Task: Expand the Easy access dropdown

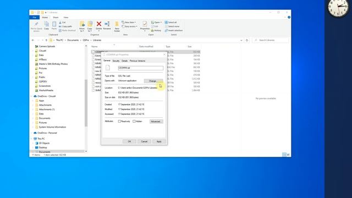Action: pos(130,26)
